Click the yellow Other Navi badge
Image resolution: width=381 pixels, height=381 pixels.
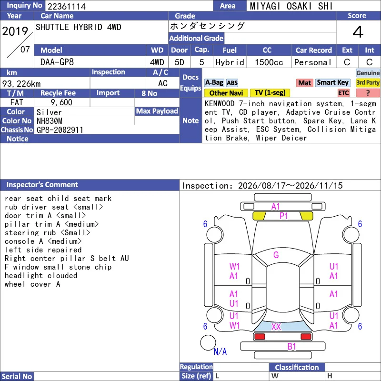[226, 93]
